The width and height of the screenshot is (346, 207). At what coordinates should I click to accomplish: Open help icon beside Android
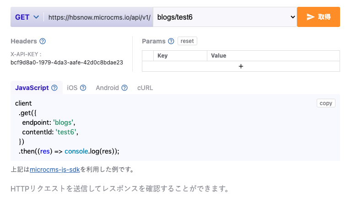124,88
